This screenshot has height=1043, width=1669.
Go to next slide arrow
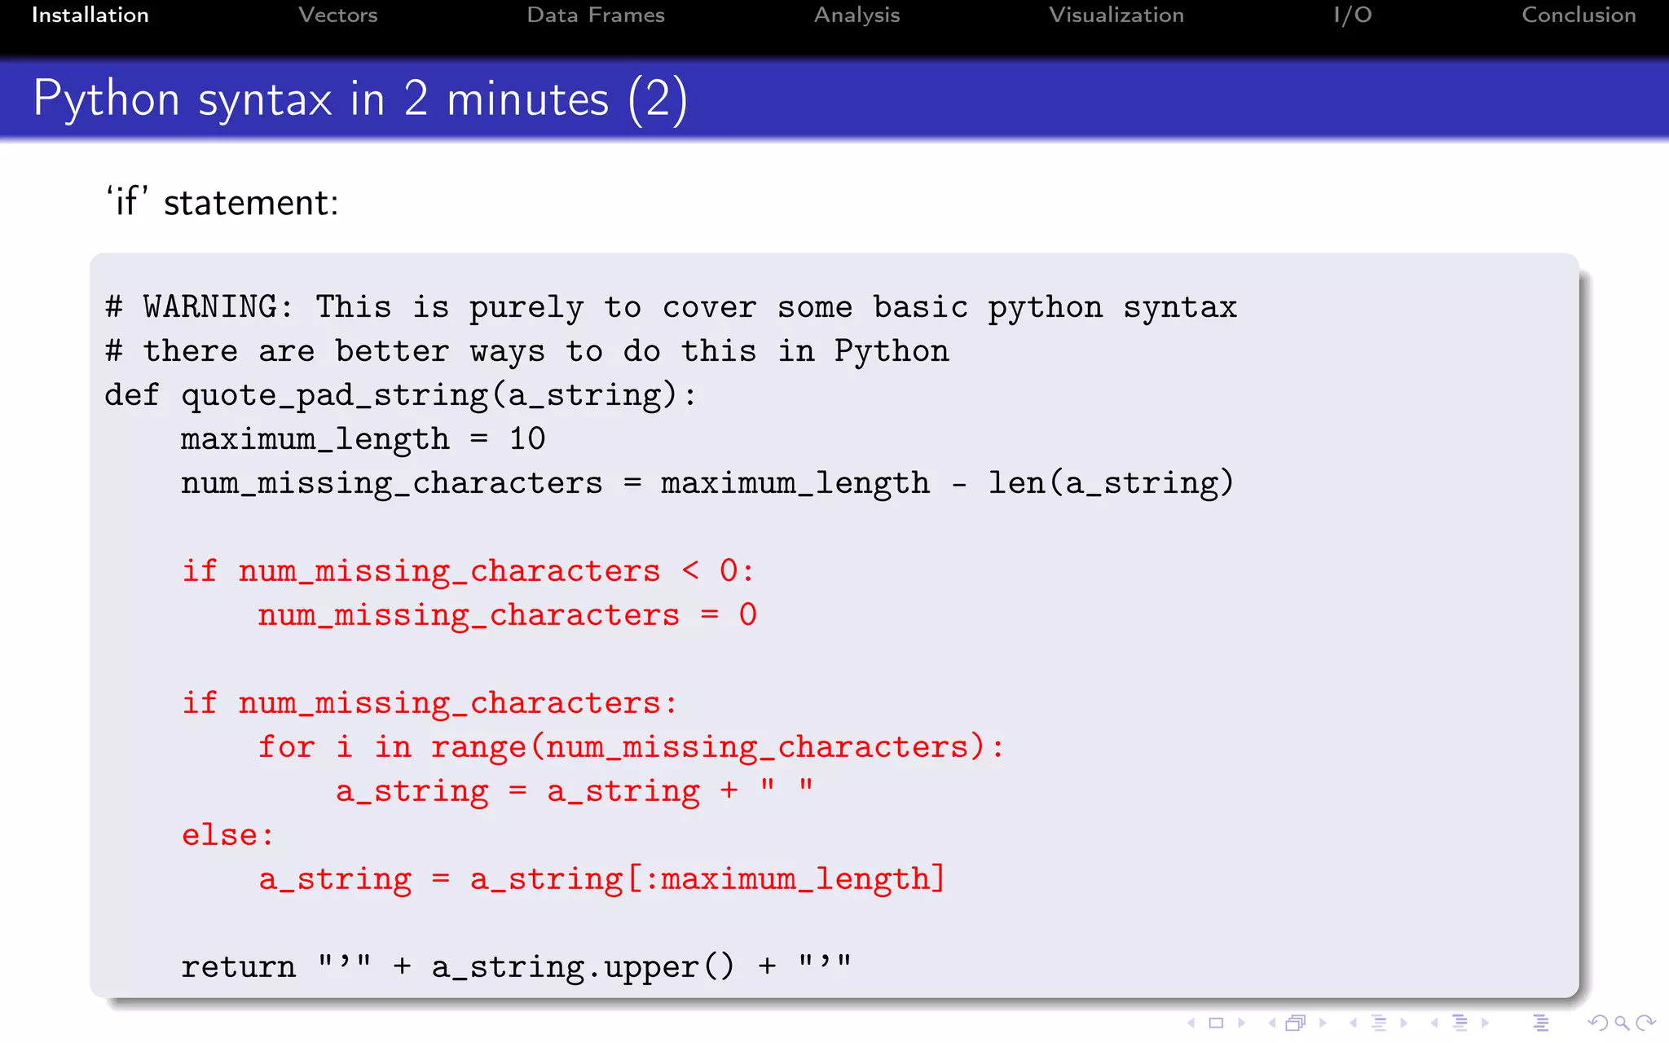tap(1242, 1023)
